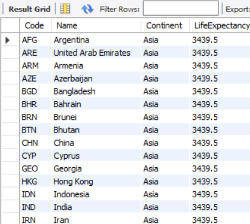Select the 3439.5 value in the India row
The width and height of the screenshot is (250, 224).
click(220, 207)
